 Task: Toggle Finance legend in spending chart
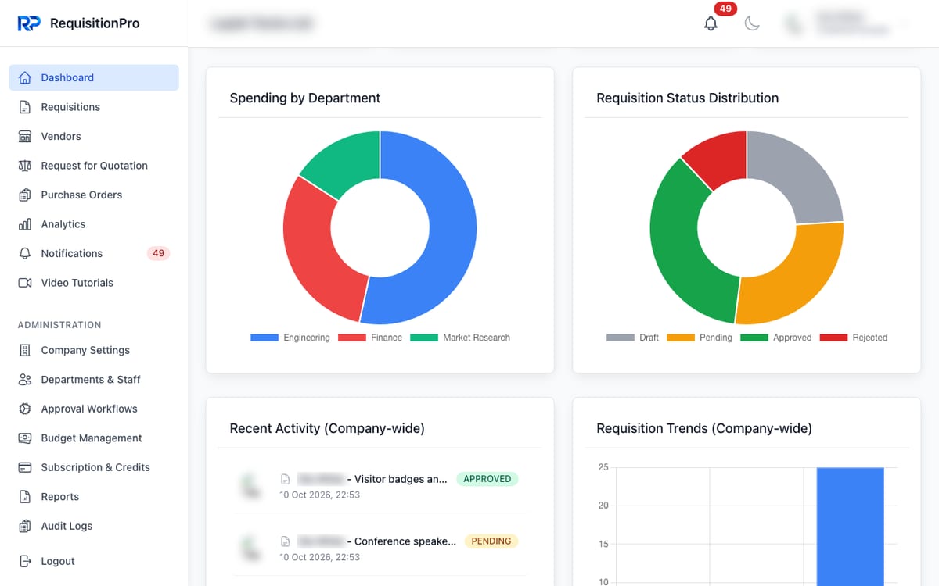370,338
